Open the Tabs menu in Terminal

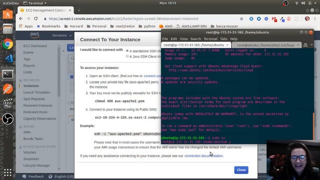[x=223, y=39]
